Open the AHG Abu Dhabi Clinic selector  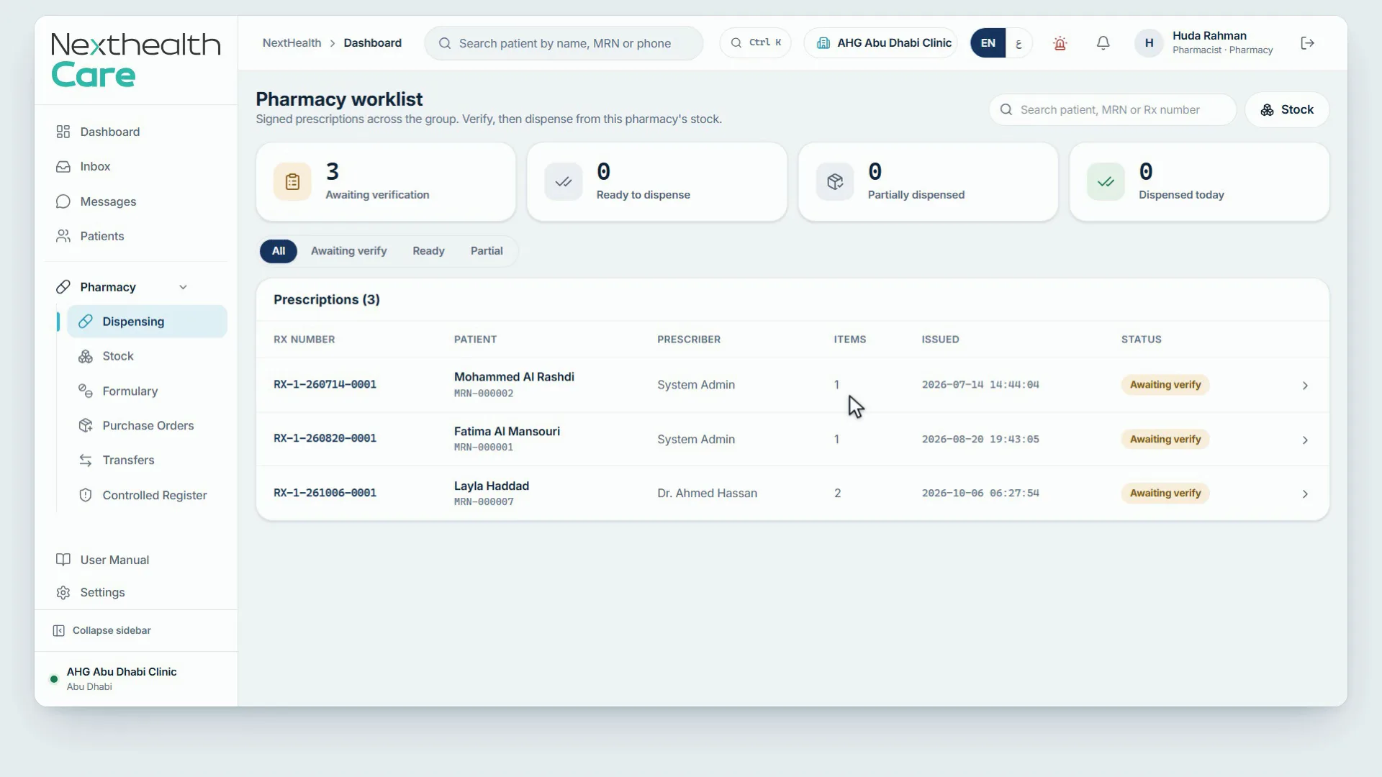pos(881,43)
